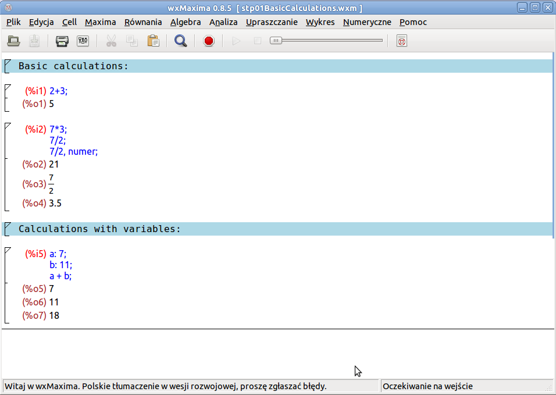Open the Numeryczne menu
This screenshot has width=556, height=395.
367,22
